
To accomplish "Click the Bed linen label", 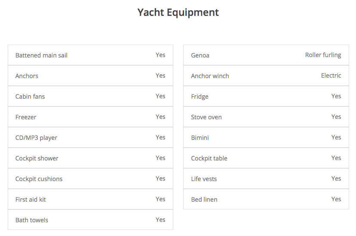I will point(204,200).
